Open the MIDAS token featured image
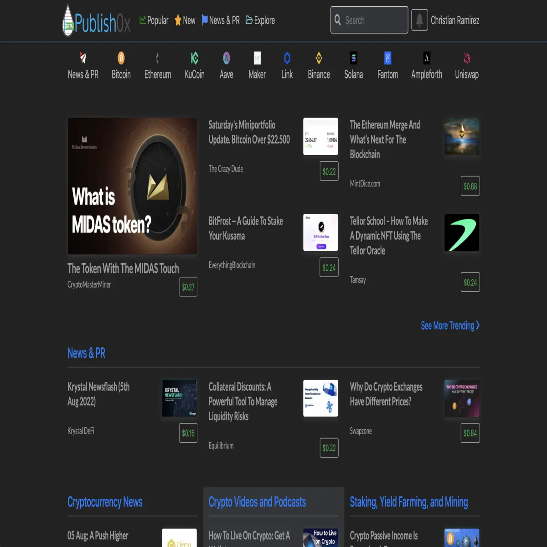Viewport: 547px width, 547px height. [x=133, y=186]
